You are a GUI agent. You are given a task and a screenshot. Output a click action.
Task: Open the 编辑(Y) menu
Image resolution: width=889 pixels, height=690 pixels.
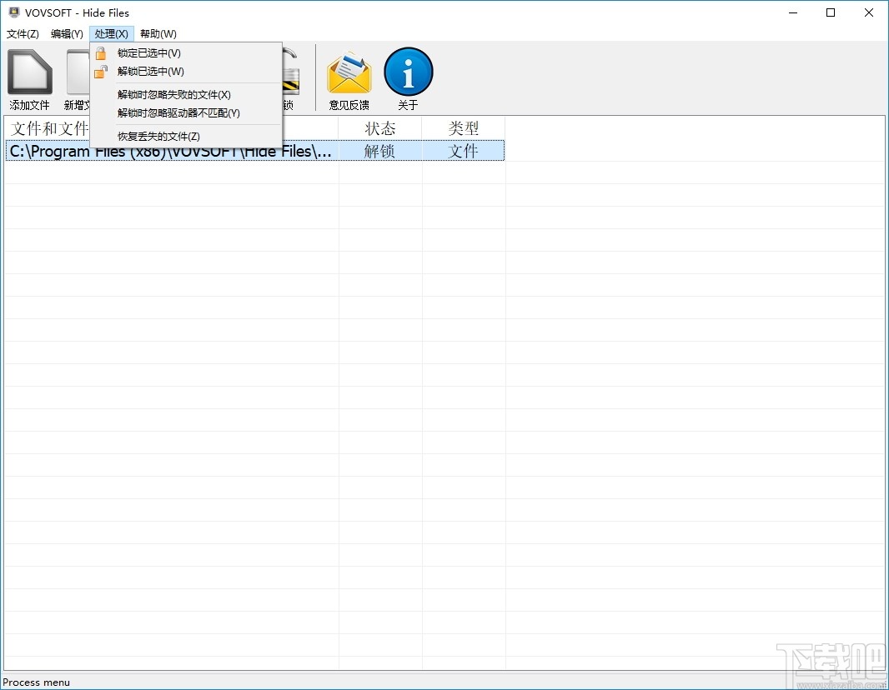coord(66,33)
